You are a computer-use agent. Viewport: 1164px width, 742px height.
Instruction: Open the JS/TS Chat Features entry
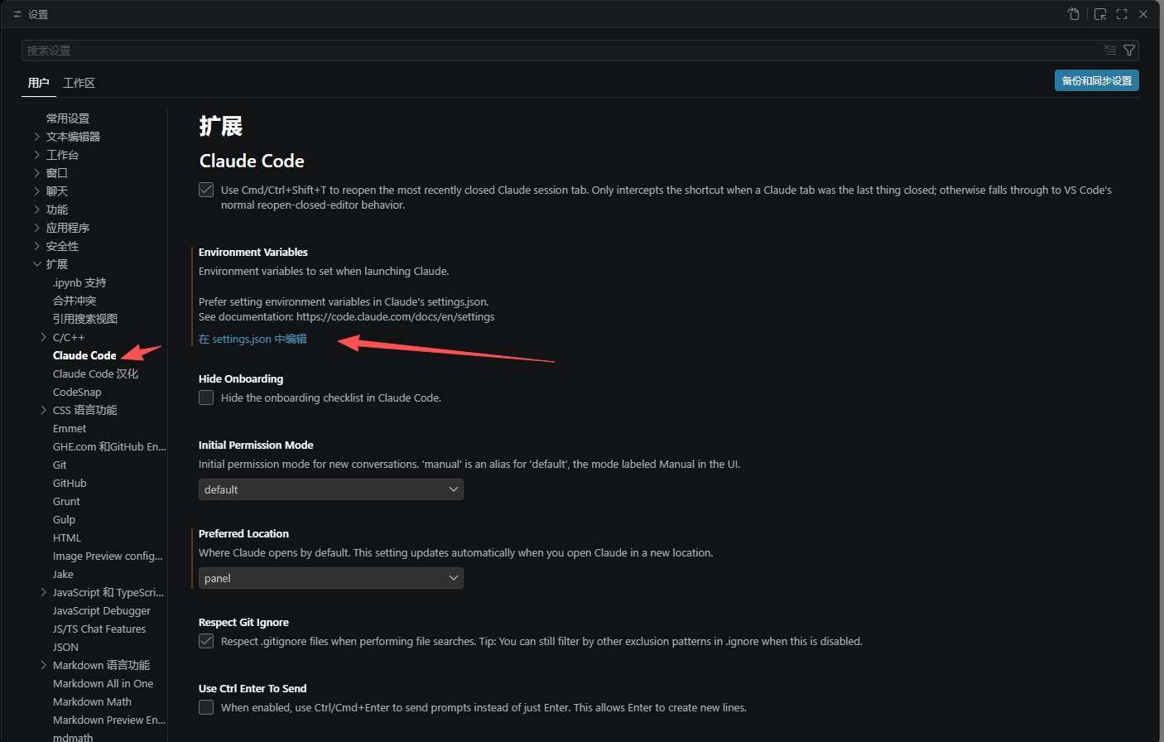99,629
